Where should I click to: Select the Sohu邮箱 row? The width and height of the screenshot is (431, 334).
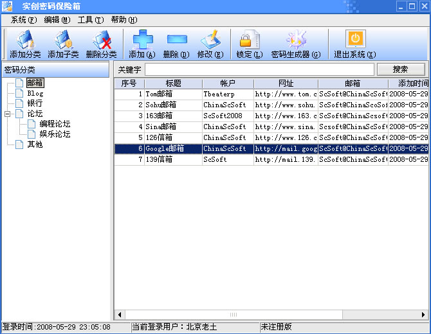[x=271, y=105]
